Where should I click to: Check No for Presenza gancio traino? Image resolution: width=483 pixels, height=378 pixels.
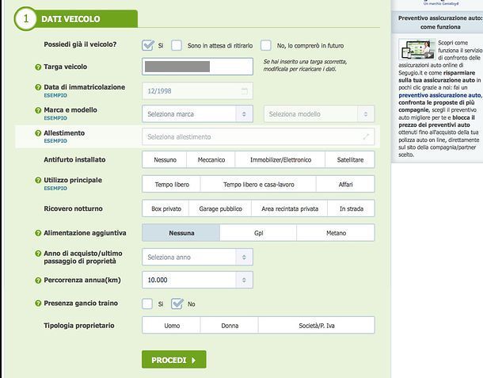coord(177,304)
